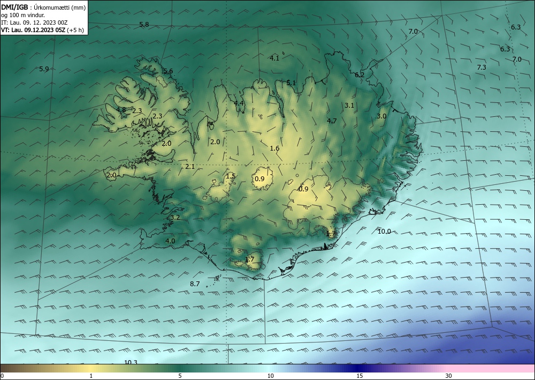Click the 8.7 value south of Iceland
535x380 pixels.
[195, 284]
